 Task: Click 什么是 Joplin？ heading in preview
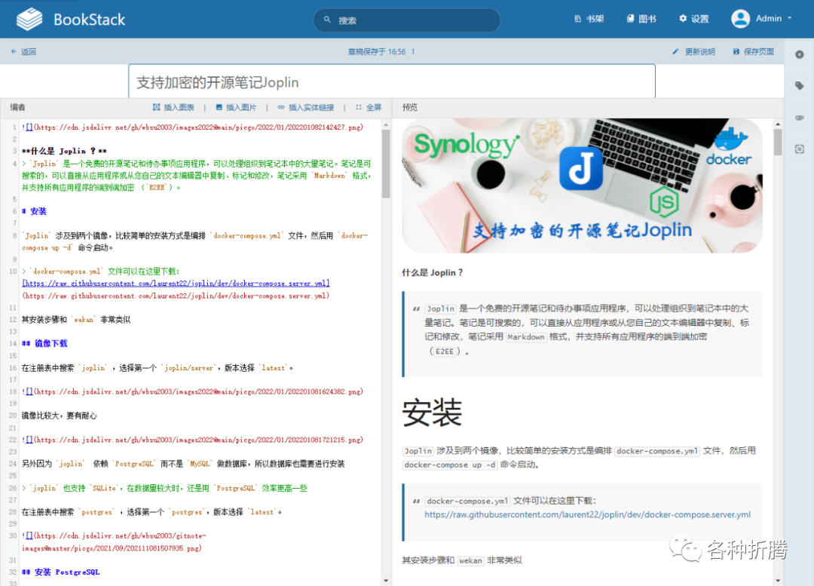433,272
